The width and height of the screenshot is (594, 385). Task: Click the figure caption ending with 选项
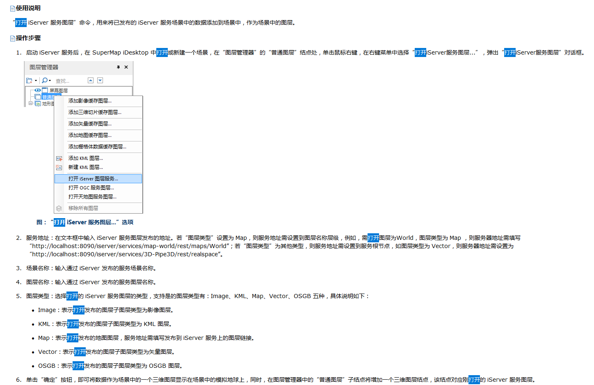[x=85, y=222]
